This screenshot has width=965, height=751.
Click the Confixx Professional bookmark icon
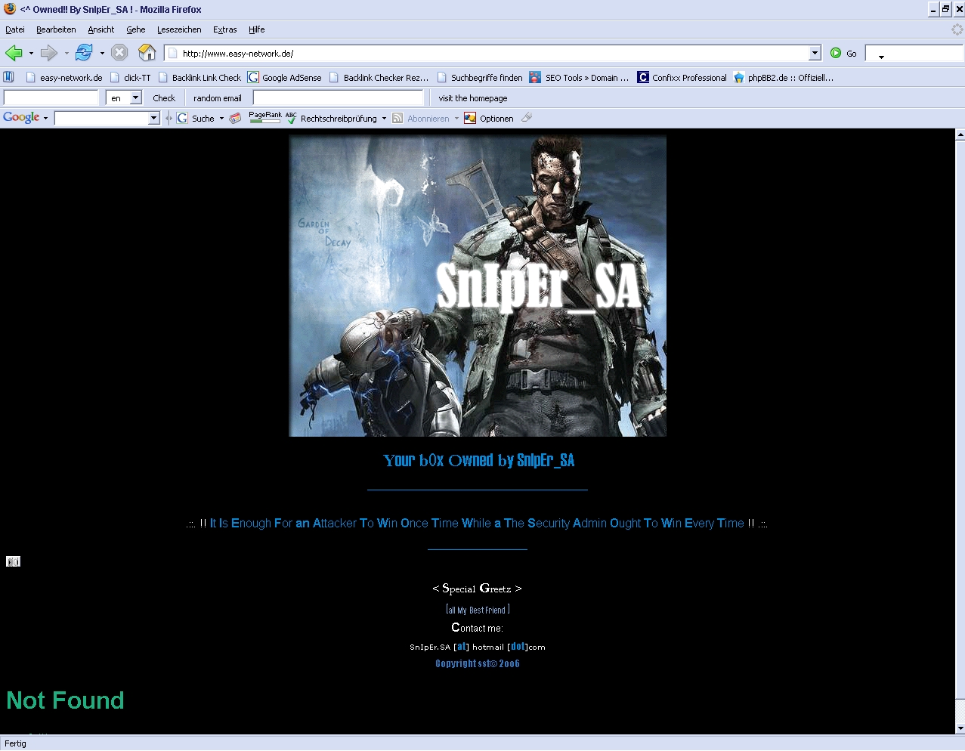[x=643, y=77]
